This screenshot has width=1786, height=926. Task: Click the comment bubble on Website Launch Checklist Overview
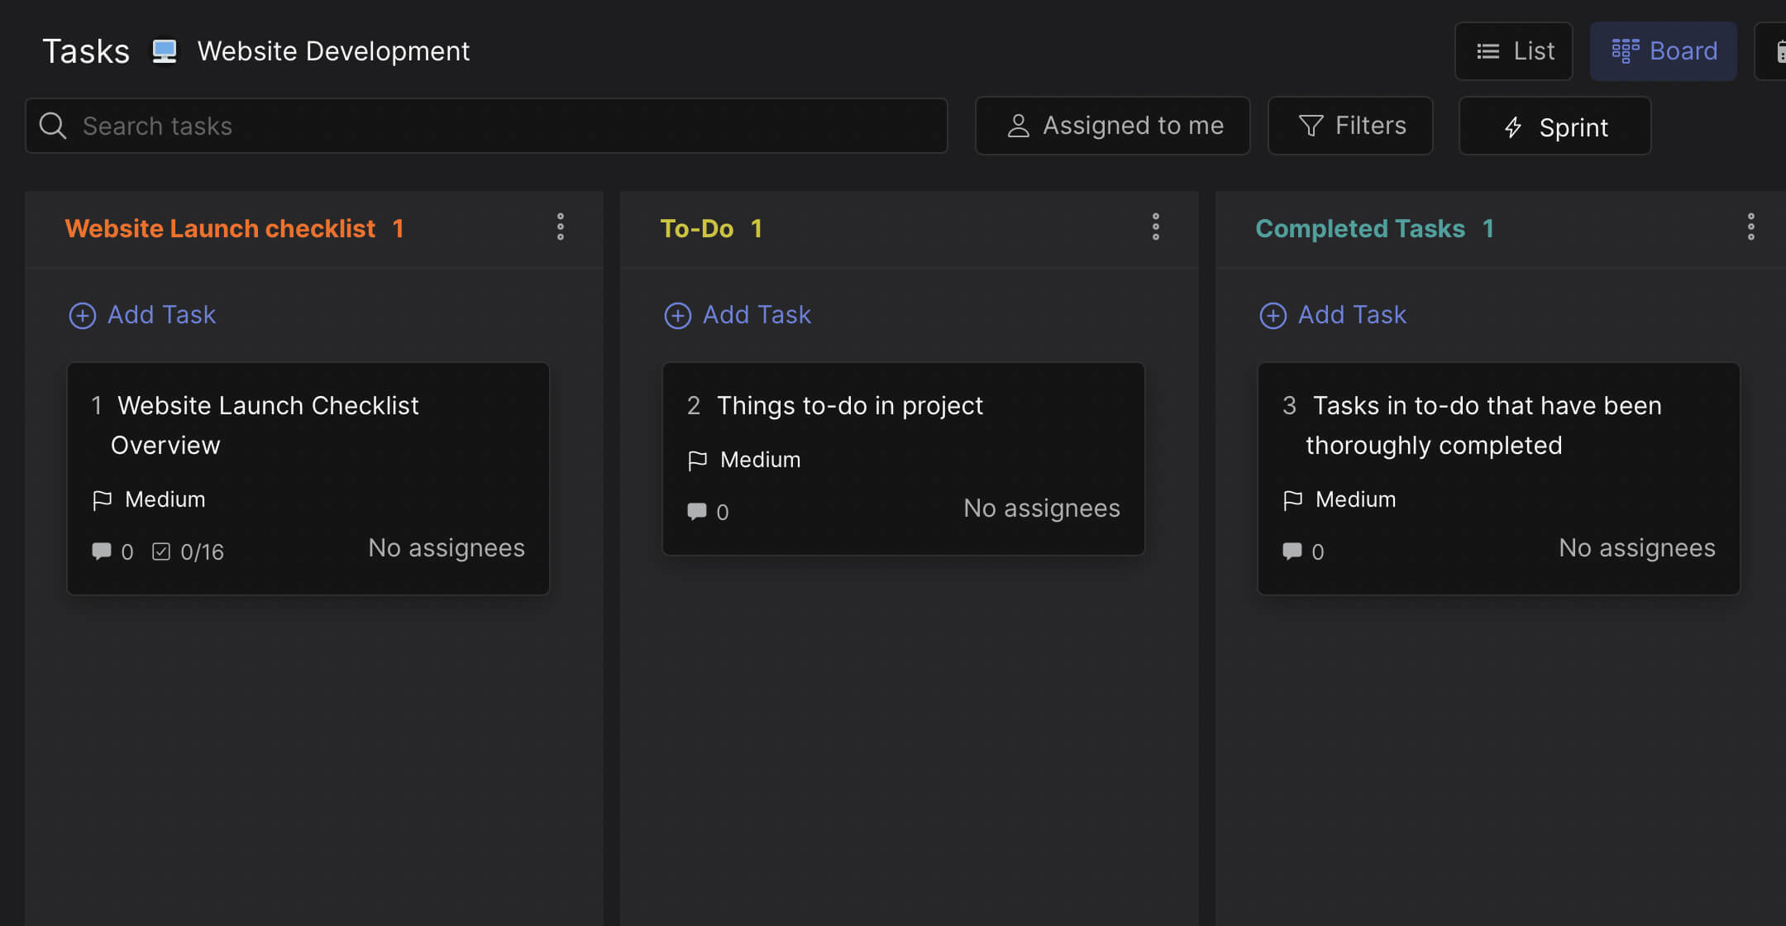[102, 551]
